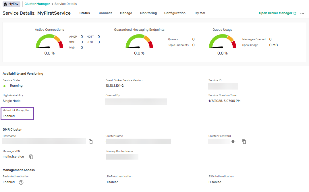The width and height of the screenshot is (309, 192).
Task: Click the Guaranteed Messaging Endpoints gauge
Action: tap(139, 42)
